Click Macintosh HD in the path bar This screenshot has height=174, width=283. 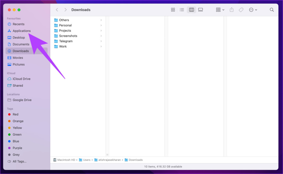(64, 160)
